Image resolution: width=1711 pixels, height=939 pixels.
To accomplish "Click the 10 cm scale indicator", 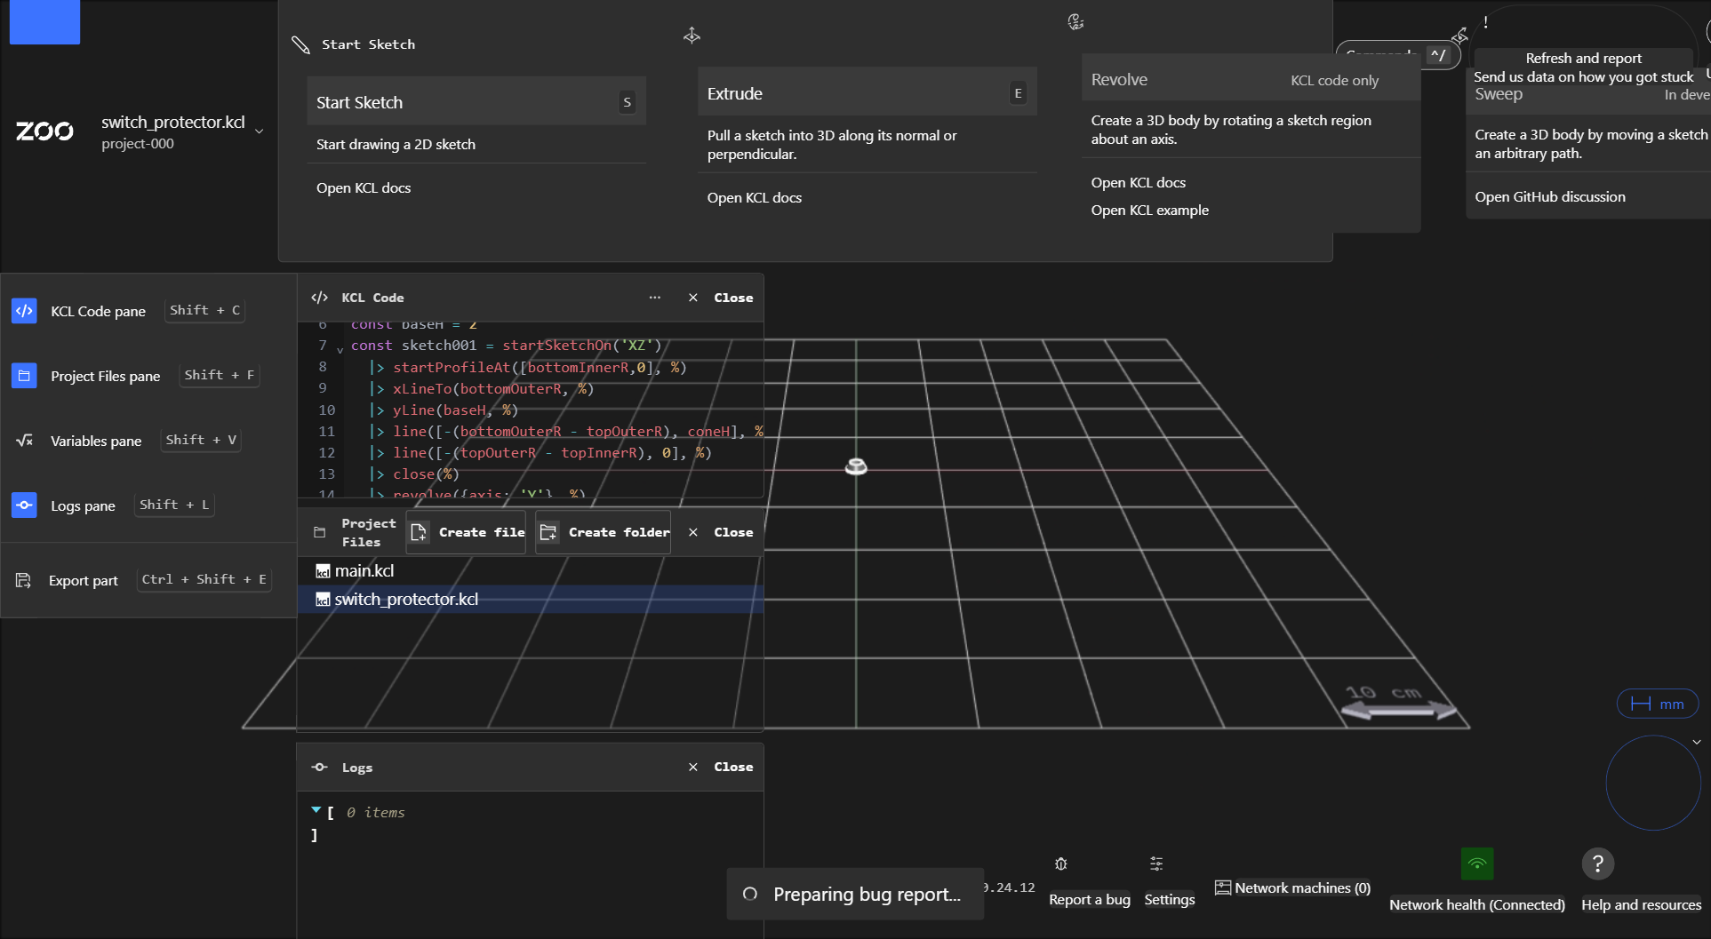I will (x=1398, y=702).
